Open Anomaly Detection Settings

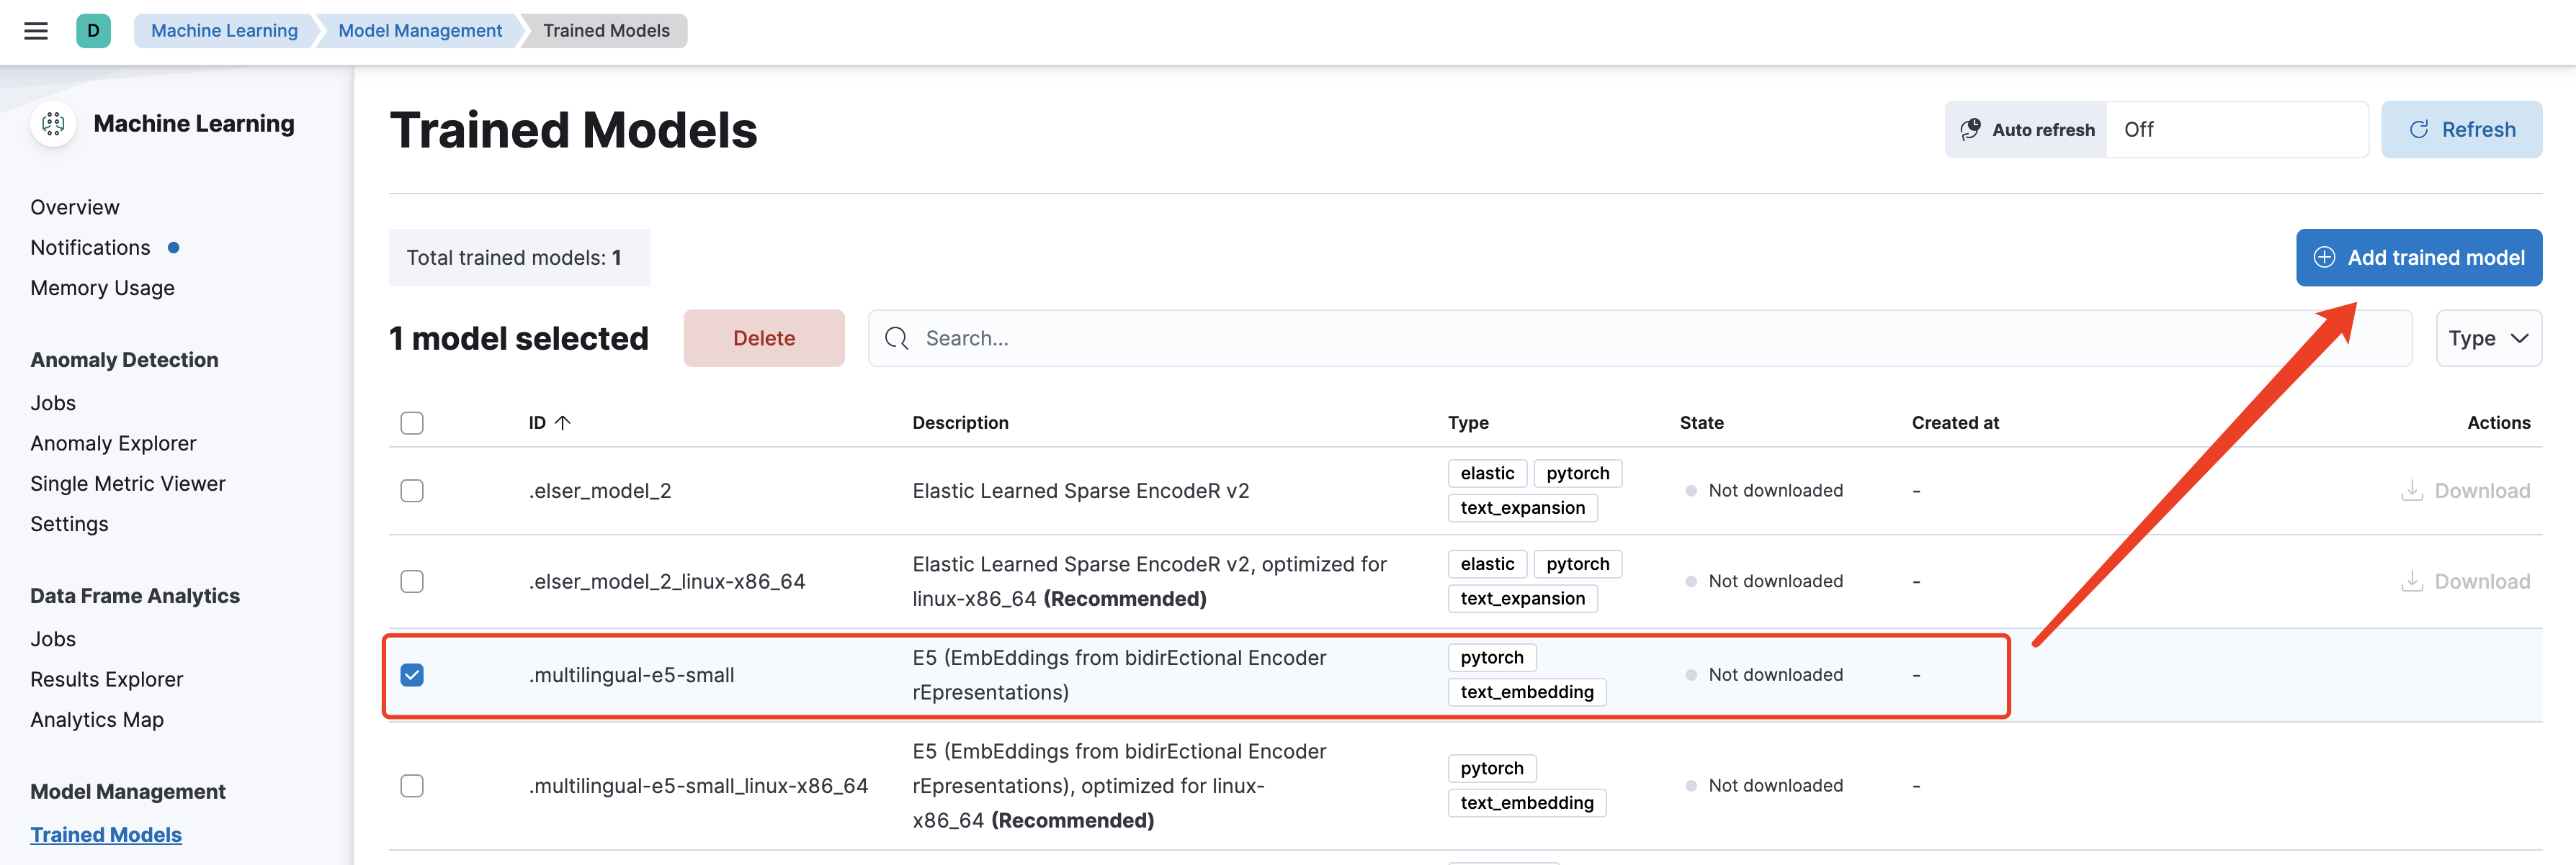(69, 525)
